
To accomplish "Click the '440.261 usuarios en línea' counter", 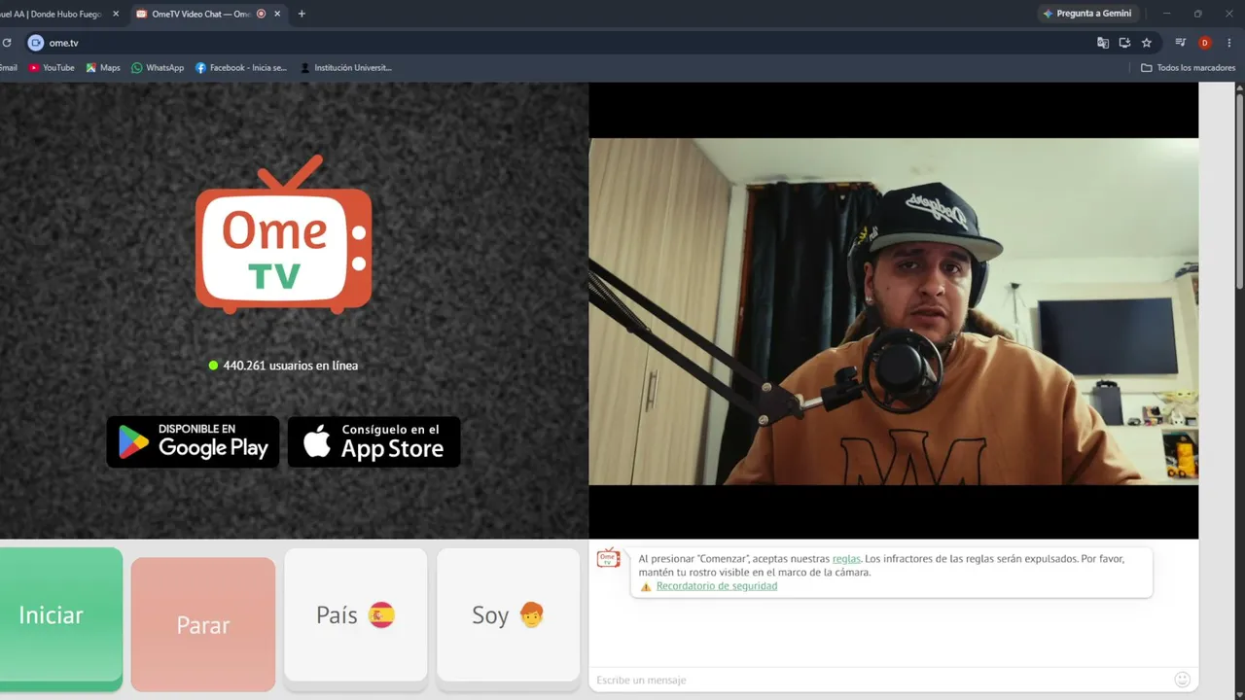I will 283,366.
